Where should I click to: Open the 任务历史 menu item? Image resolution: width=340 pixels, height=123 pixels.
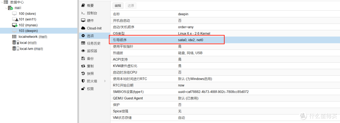click(x=94, y=43)
